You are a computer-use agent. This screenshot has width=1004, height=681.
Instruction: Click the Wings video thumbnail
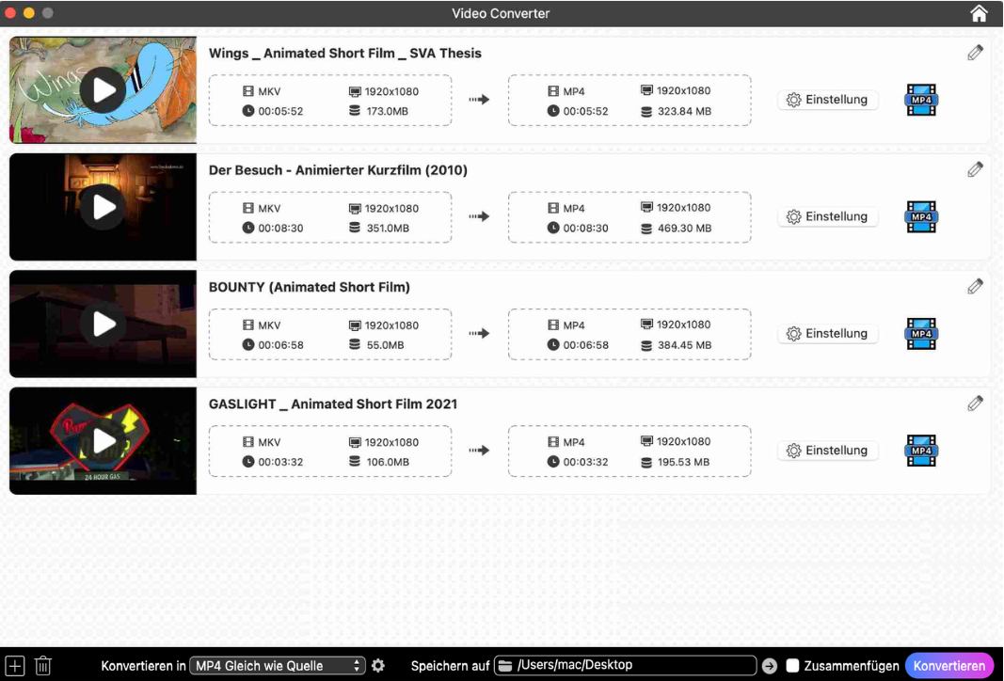102,89
